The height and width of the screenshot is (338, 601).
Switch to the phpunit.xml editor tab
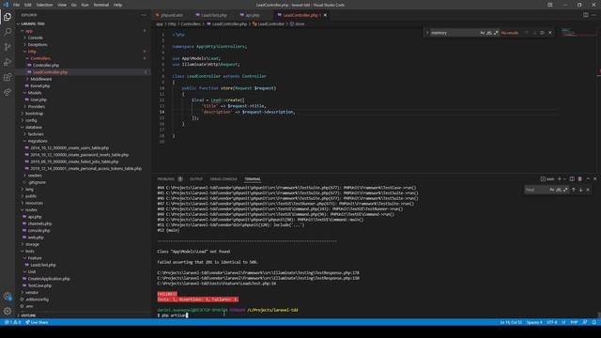pos(171,15)
